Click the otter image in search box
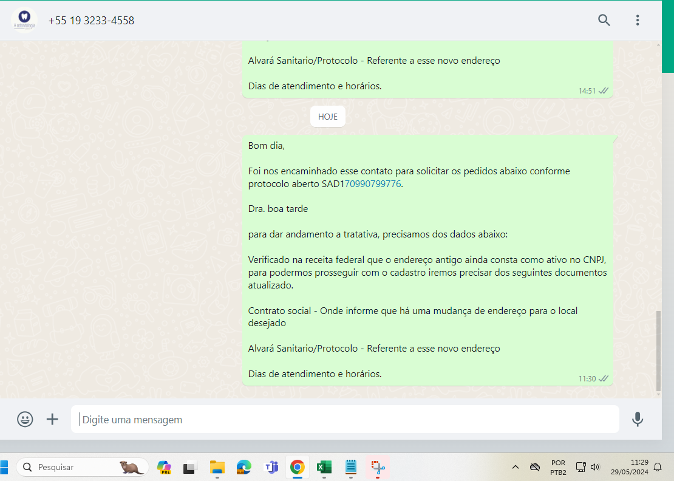Screen dimensions: 674x481 point(131,467)
